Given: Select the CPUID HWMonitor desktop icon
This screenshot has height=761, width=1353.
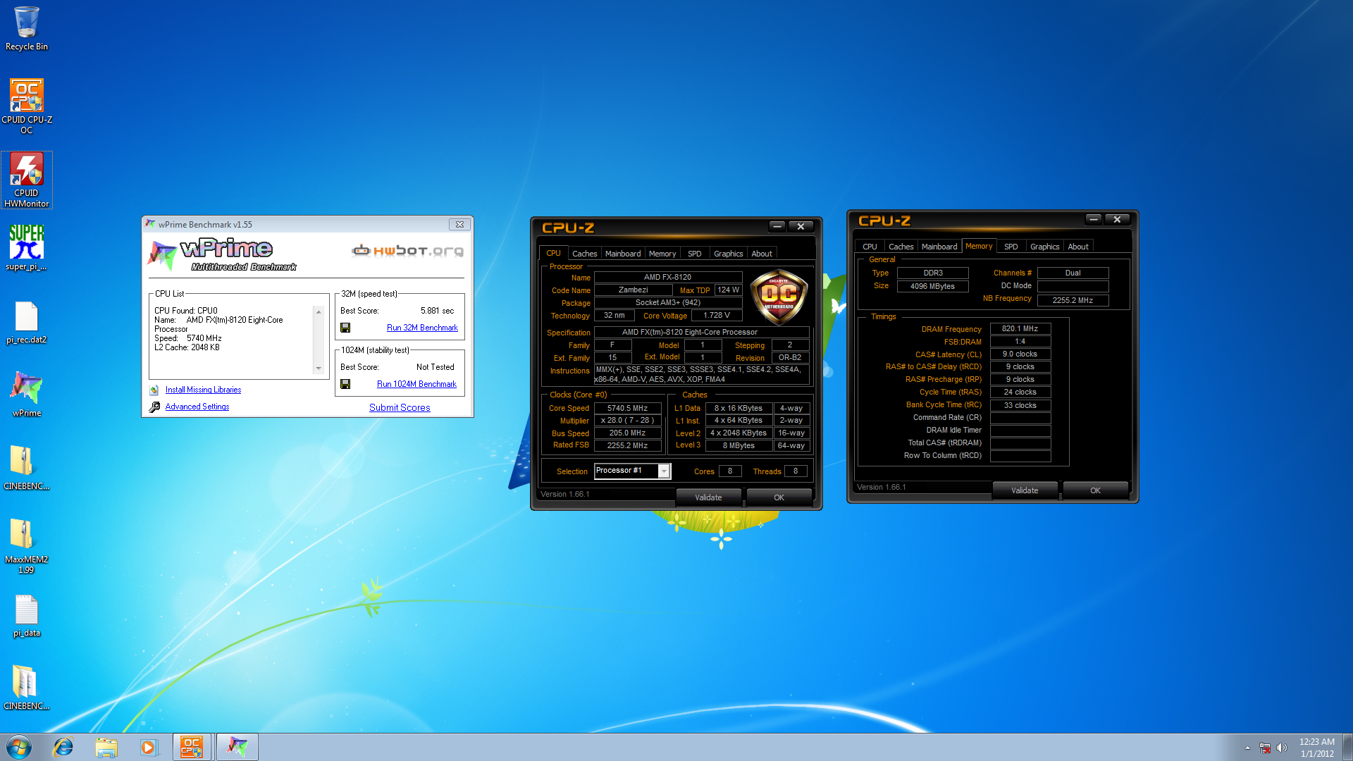Looking at the screenshot, I should 27,180.
